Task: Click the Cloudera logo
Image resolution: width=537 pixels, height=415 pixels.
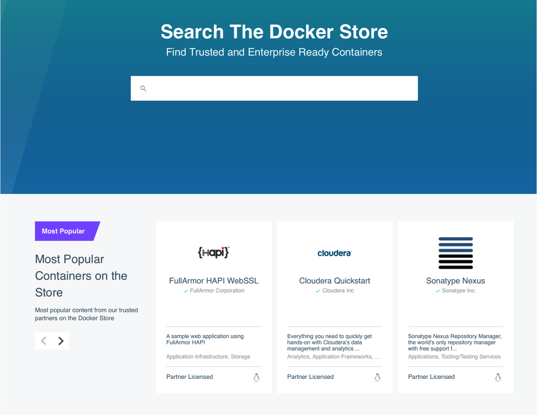Action: click(334, 253)
